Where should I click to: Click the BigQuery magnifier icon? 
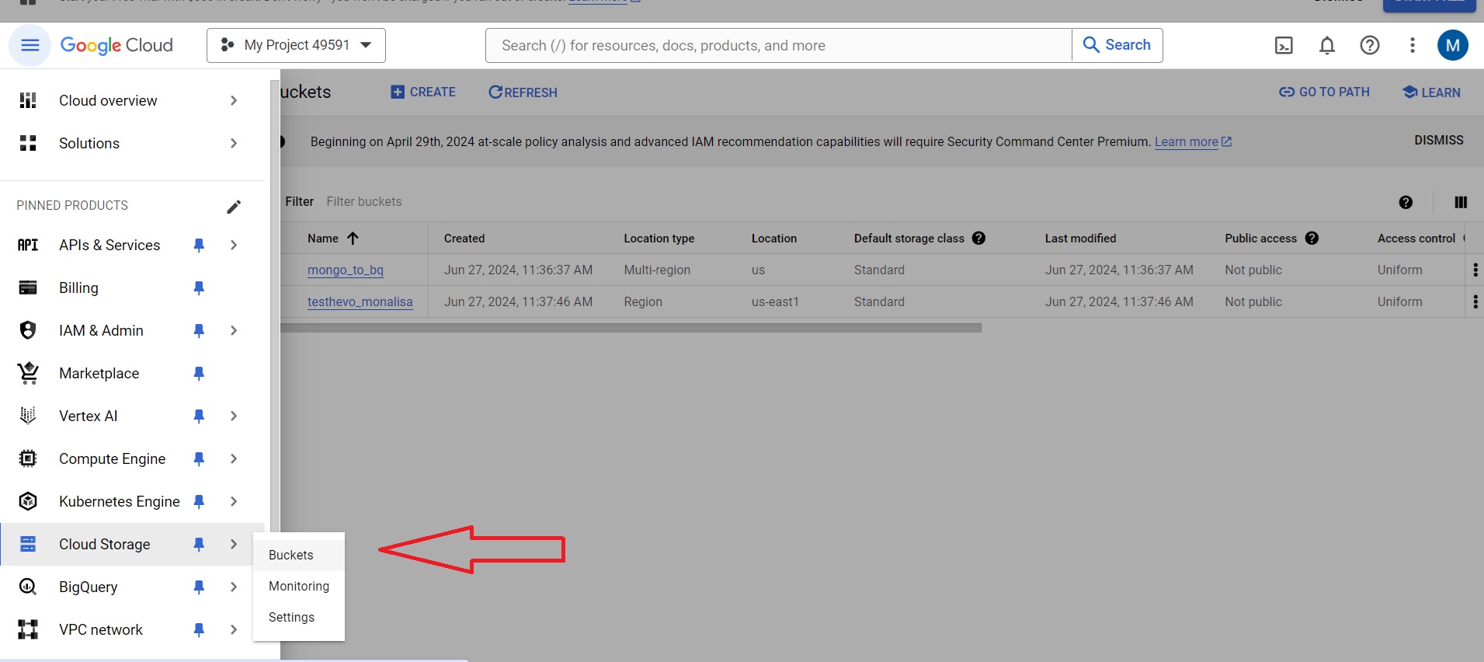click(x=28, y=587)
